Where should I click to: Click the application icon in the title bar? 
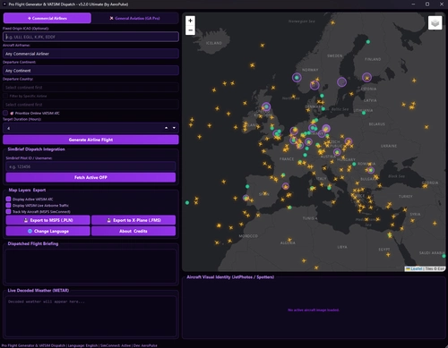click(x=4, y=4)
